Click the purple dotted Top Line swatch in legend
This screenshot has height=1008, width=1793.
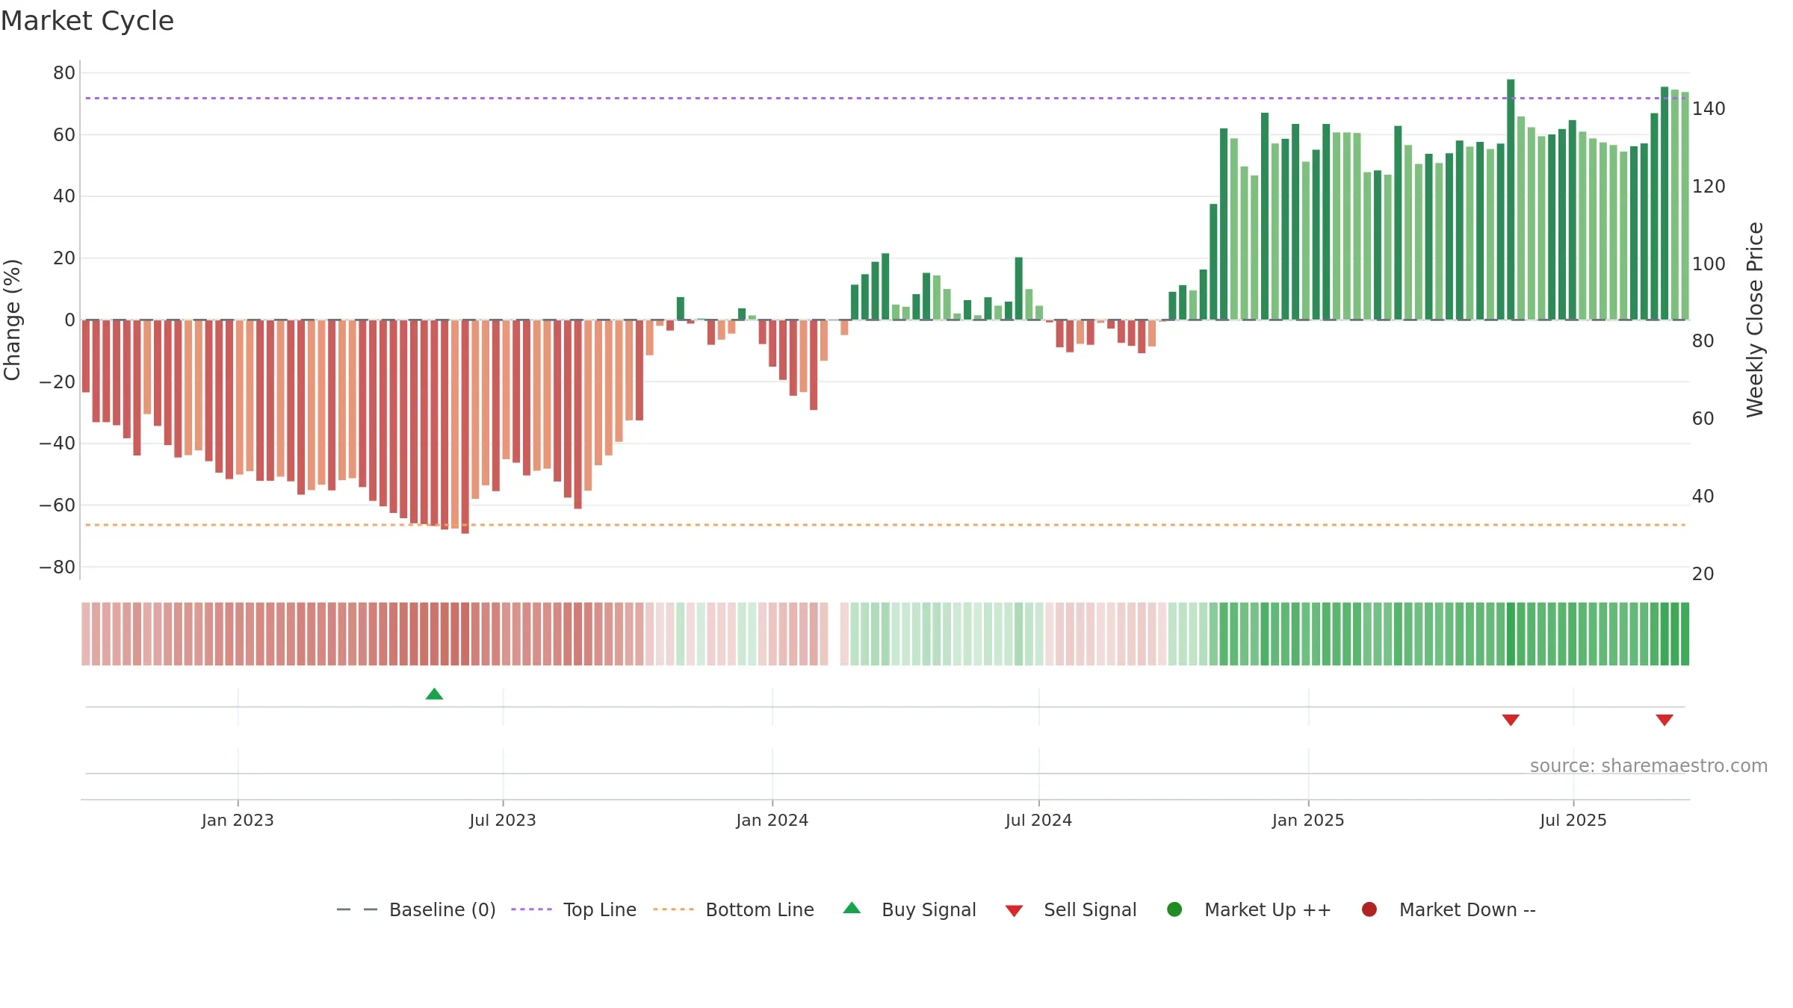click(x=531, y=909)
